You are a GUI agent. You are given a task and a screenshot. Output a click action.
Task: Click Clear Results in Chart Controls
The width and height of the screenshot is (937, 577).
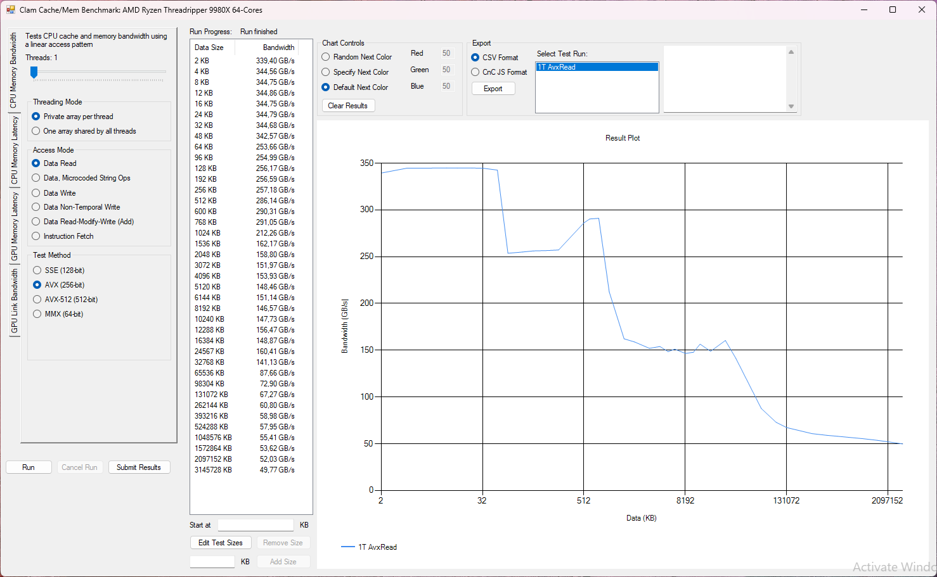348,106
